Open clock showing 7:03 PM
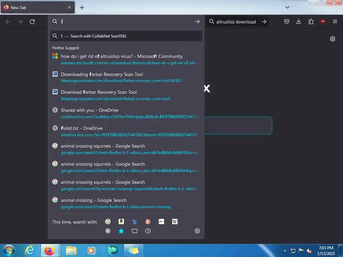Image resolution: width=343 pixels, height=257 pixels. [326, 250]
